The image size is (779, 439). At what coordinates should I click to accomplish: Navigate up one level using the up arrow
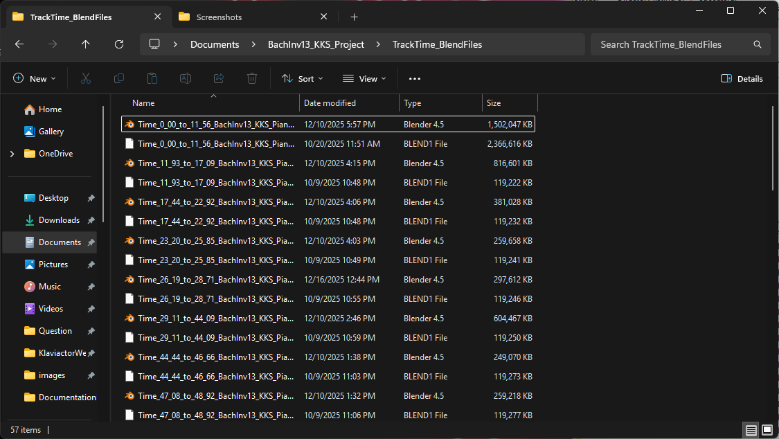pyautogui.click(x=85, y=44)
